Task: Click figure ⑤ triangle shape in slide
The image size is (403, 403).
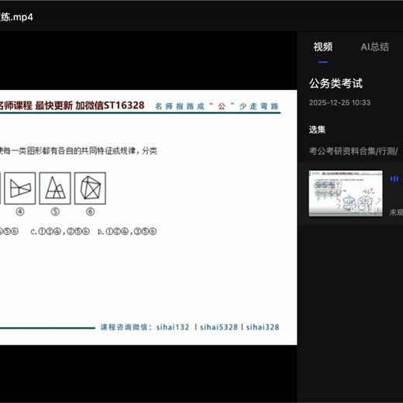Action: (55, 188)
